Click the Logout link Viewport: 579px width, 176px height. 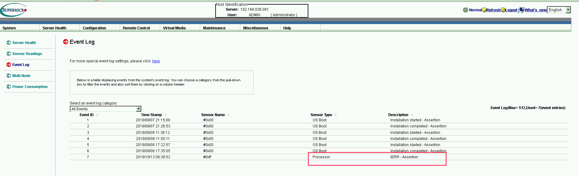(511, 10)
